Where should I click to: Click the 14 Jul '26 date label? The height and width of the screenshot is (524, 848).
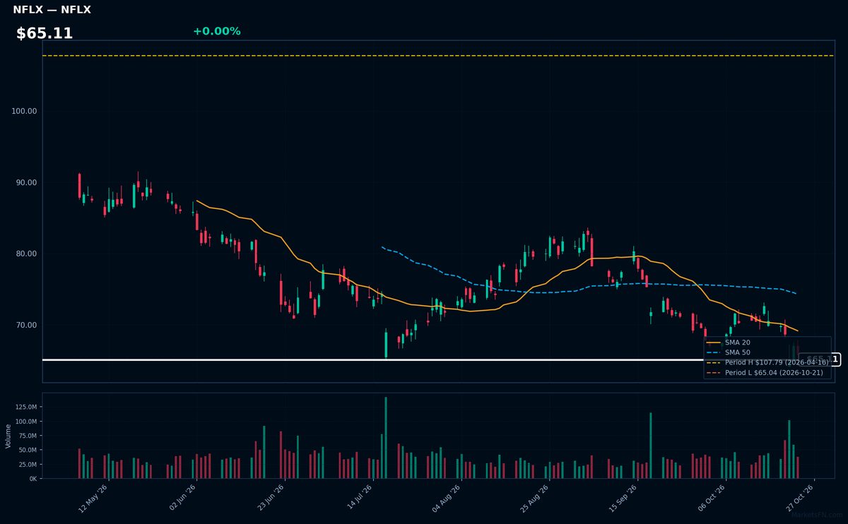(358, 498)
